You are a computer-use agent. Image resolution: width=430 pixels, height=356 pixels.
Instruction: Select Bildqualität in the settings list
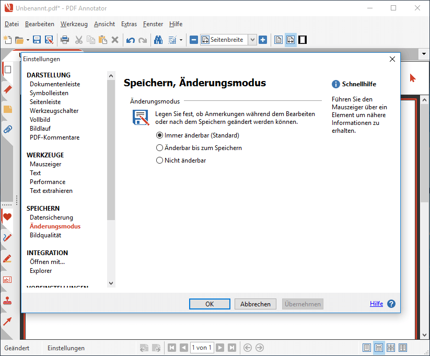pos(45,235)
